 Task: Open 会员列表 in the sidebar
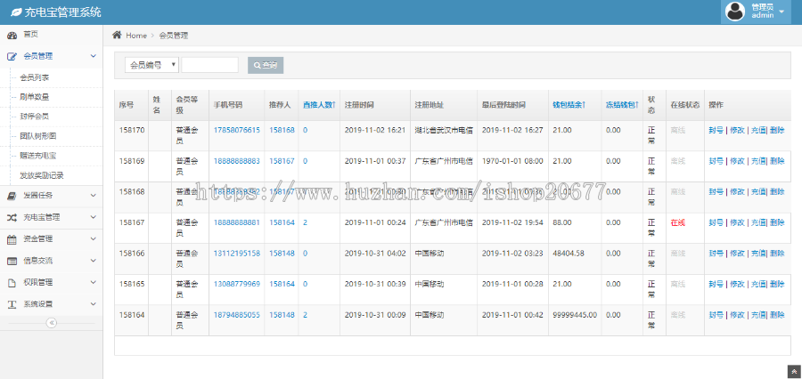[34, 77]
